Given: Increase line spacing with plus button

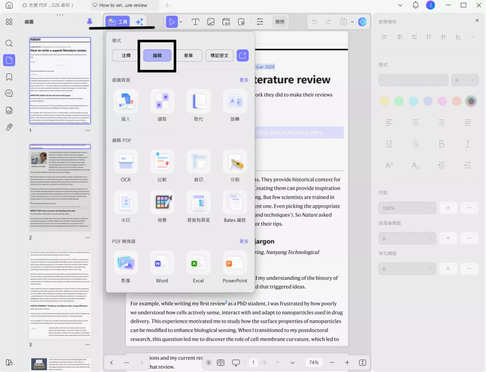Looking at the screenshot, I should tap(448, 208).
